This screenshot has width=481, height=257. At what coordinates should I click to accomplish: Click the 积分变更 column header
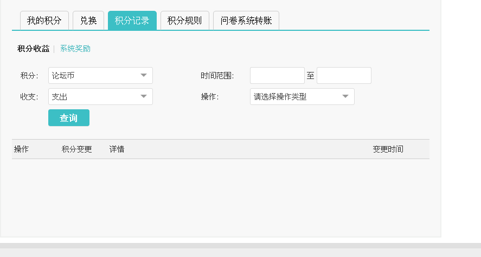tap(77, 149)
